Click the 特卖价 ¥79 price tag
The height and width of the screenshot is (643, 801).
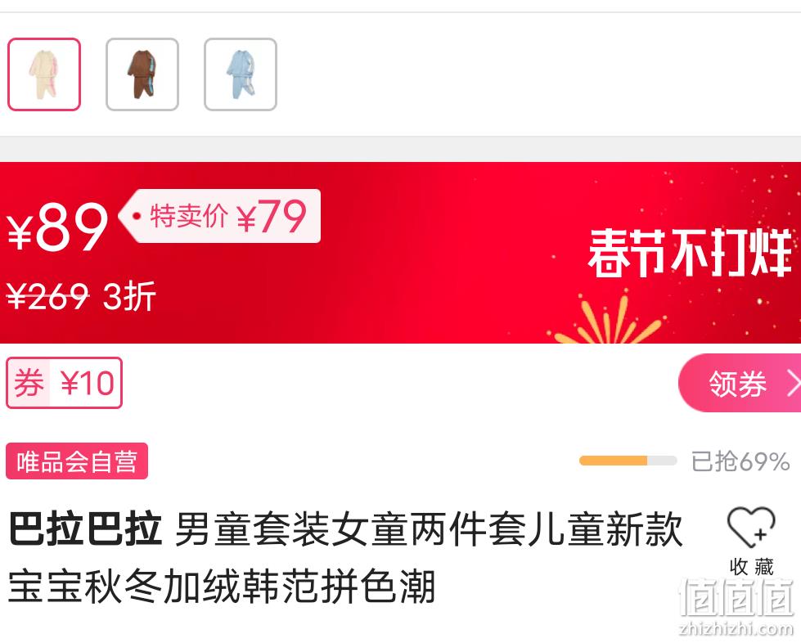220,216
